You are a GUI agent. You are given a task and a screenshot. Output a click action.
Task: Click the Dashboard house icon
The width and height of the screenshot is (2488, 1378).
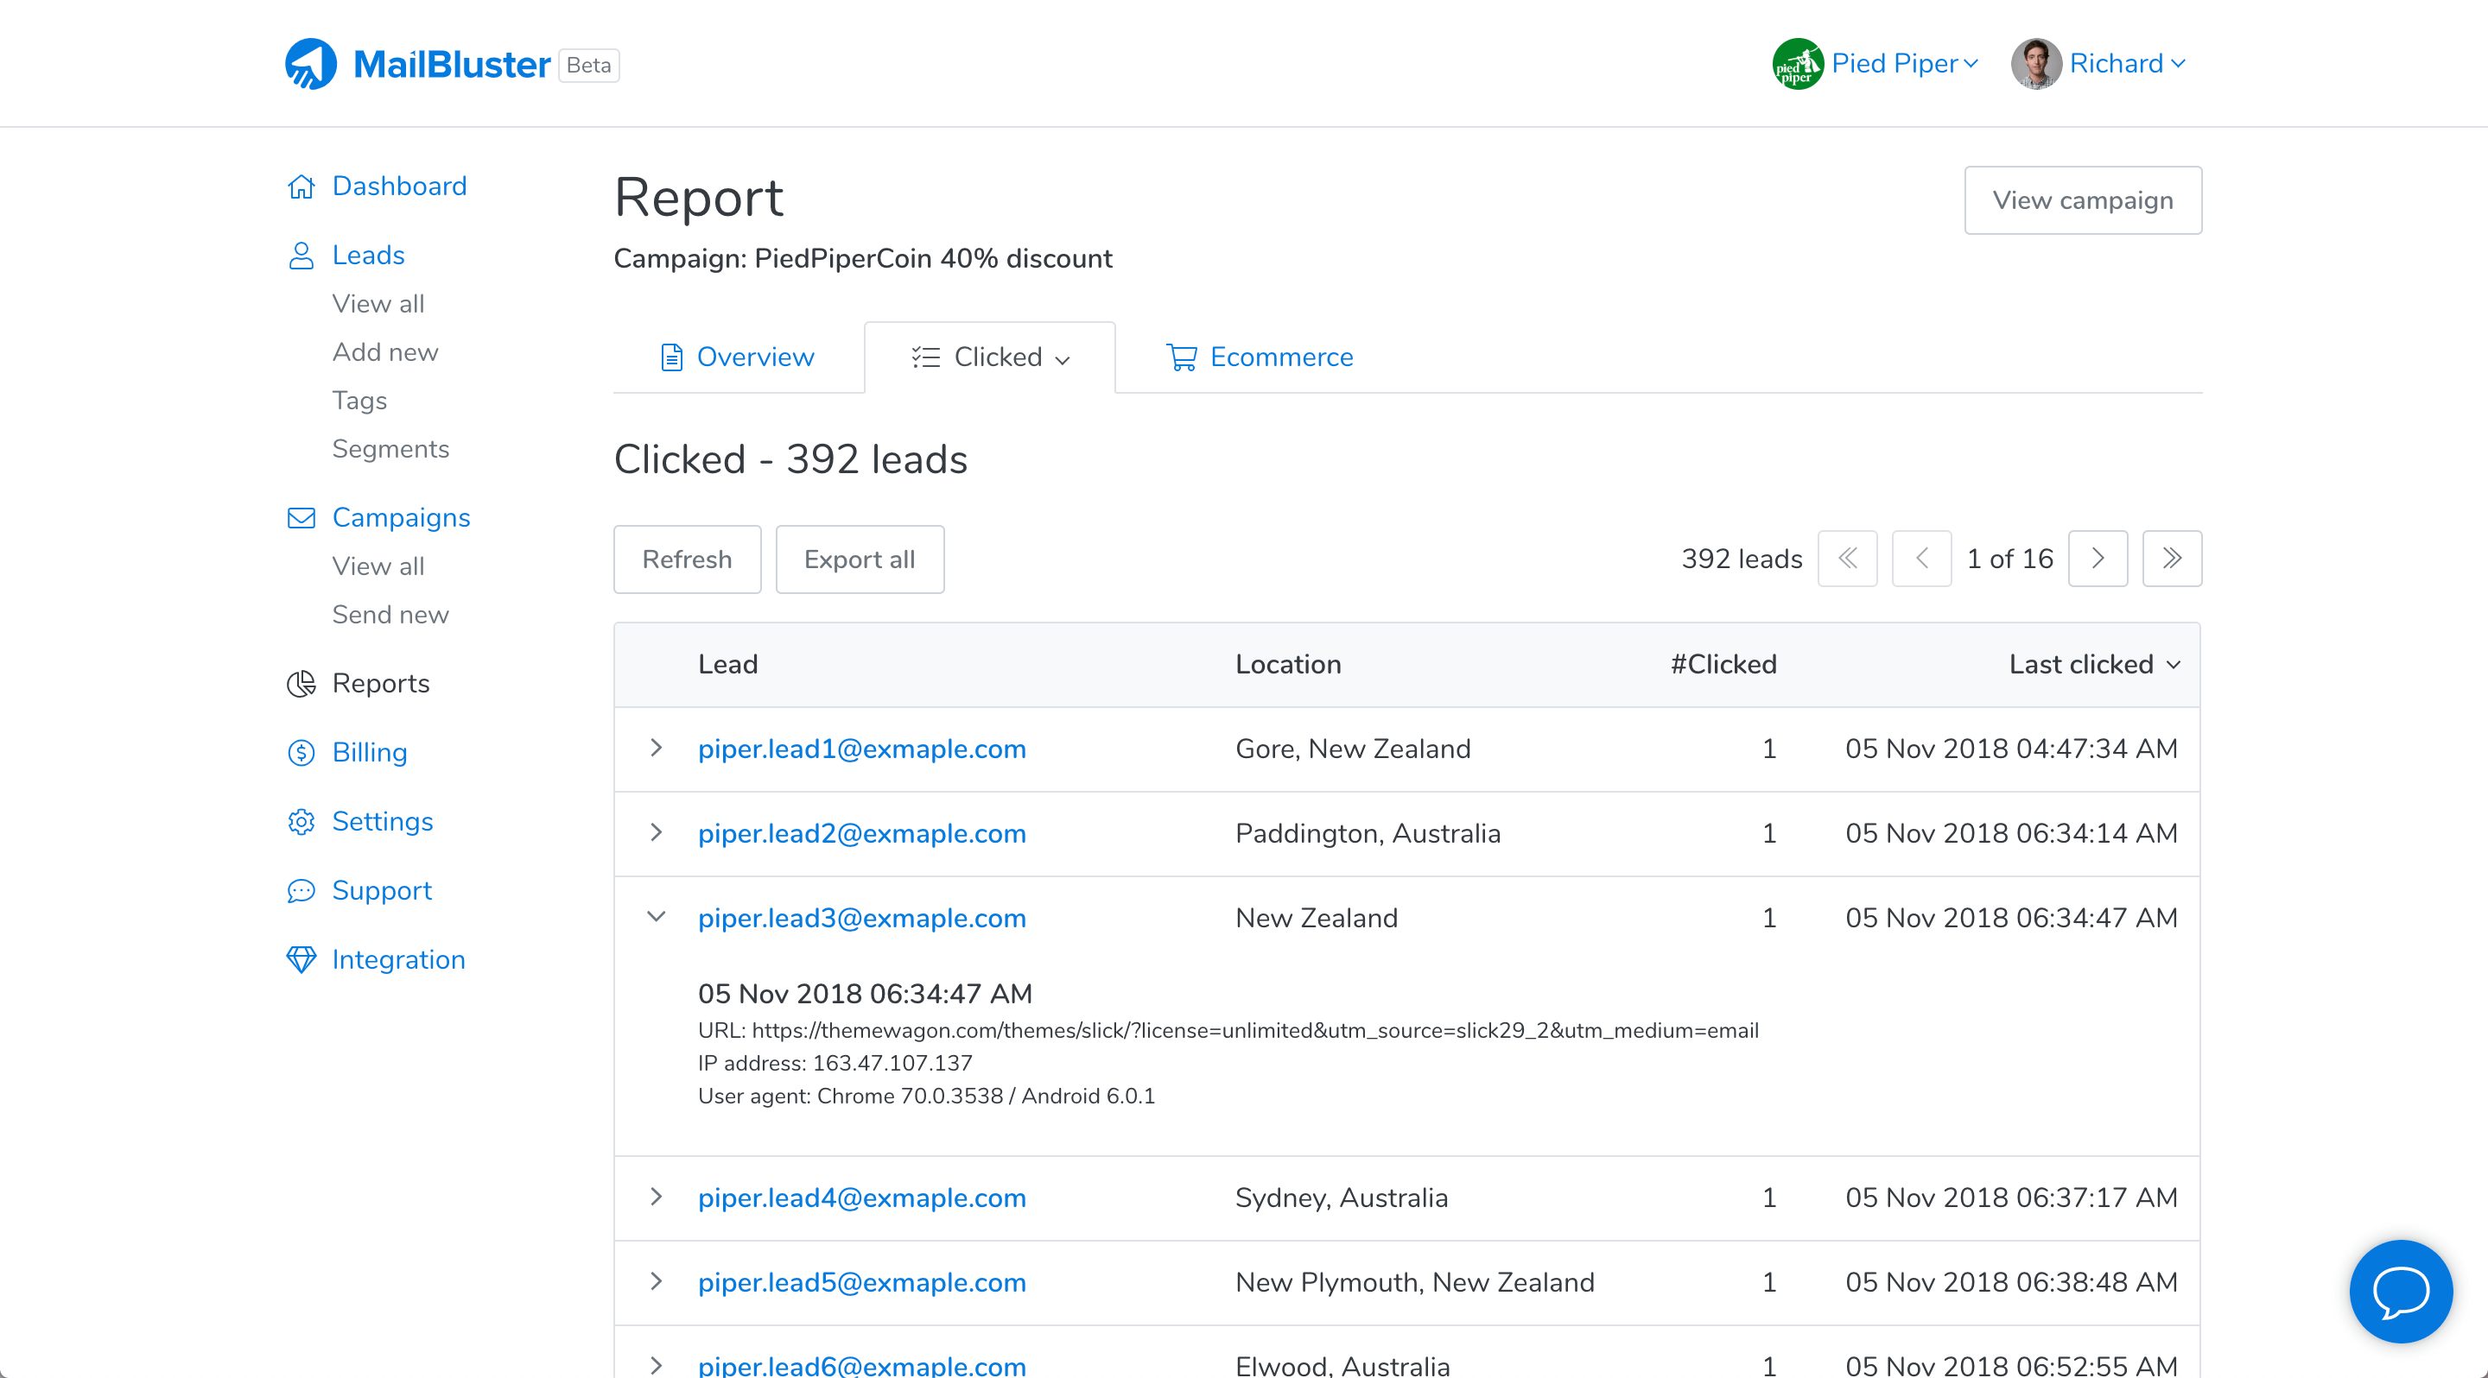pos(301,186)
